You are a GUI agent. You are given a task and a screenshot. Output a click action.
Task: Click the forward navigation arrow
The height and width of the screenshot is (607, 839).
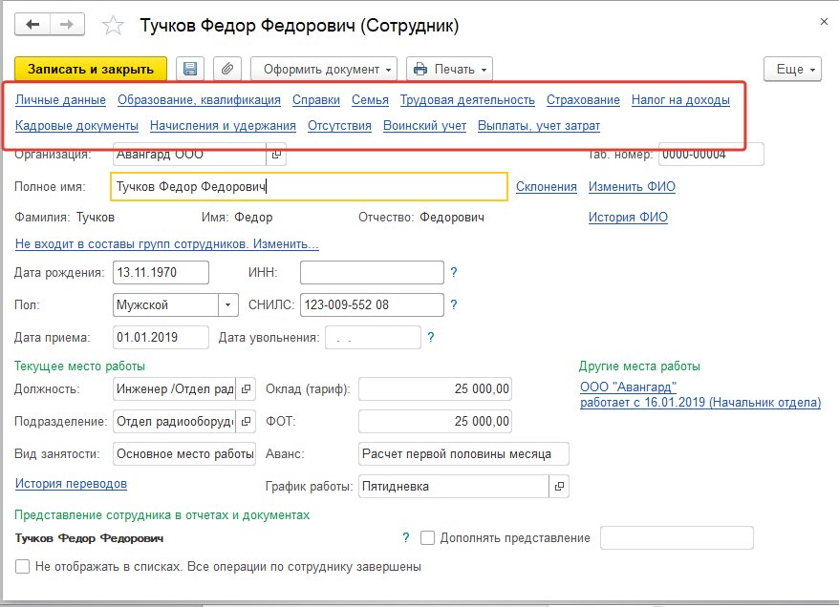(x=67, y=25)
